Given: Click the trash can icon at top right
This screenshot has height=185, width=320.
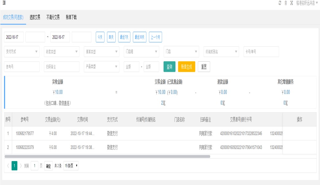Looking at the screenshot, I should point(286,3).
